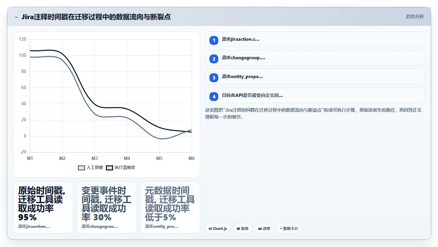The width and height of the screenshot is (438, 247).
Task: Click the M1 axis label
Action: click(30, 158)
